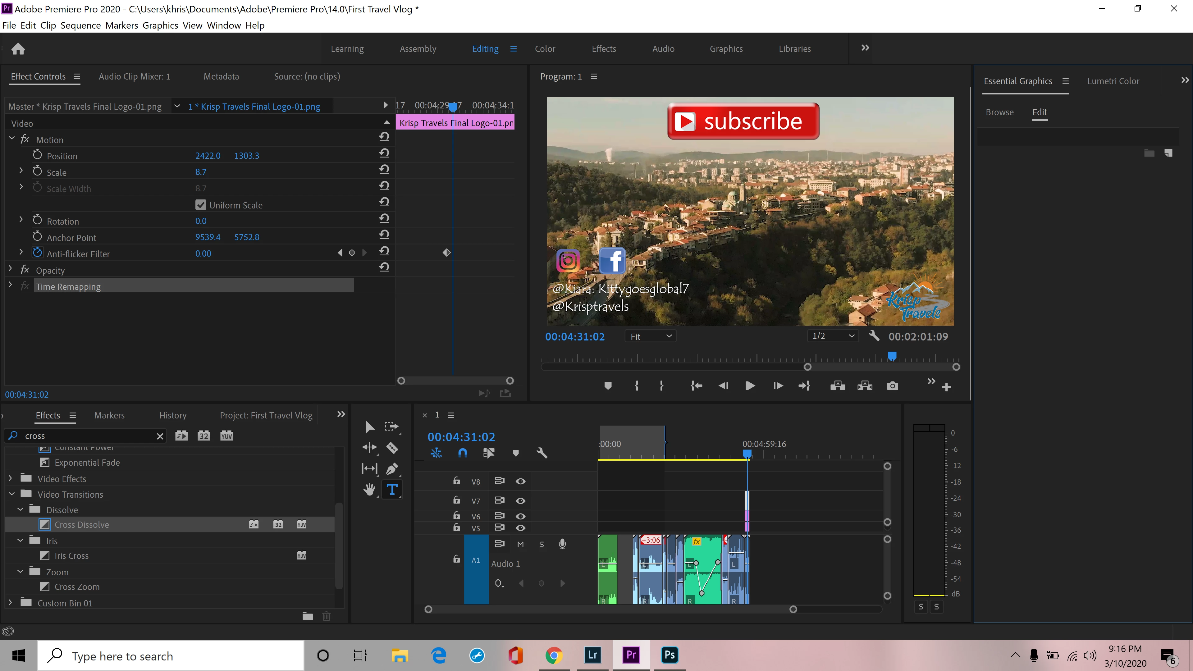Hide track V8 with eye icon
Image resolution: width=1193 pixels, height=671 pixels.
[x=520, y=482]
